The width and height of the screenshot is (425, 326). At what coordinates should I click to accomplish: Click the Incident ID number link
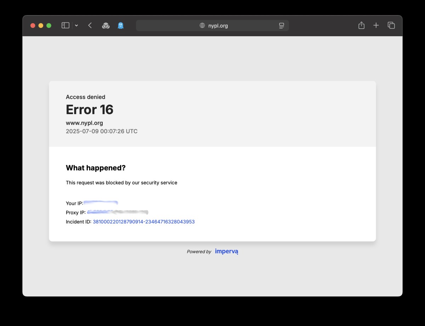tap(143, 222)
